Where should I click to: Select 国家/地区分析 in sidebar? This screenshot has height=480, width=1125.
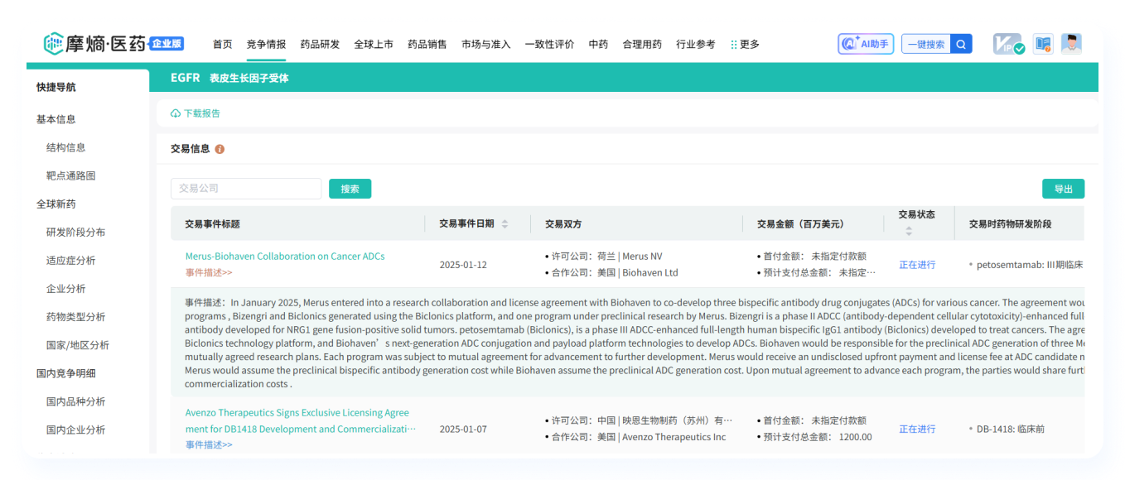[x=78, y=344]
